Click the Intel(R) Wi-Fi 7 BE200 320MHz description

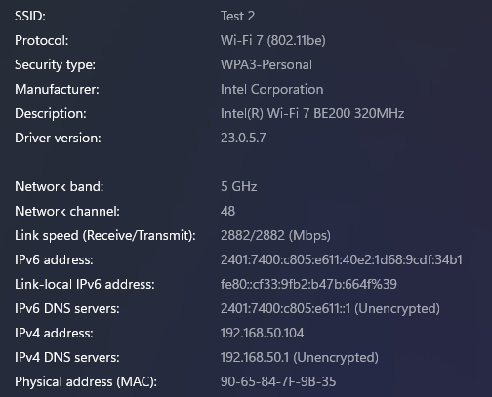point(312,113)
